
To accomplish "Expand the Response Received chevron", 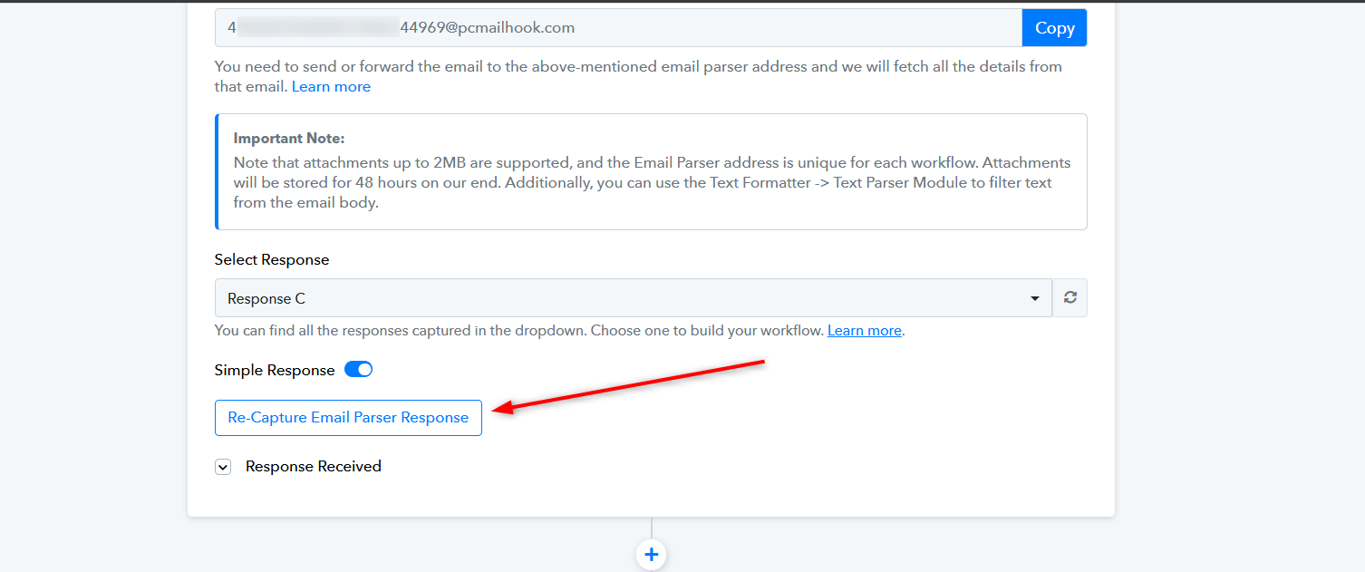I will pos(223,467).
